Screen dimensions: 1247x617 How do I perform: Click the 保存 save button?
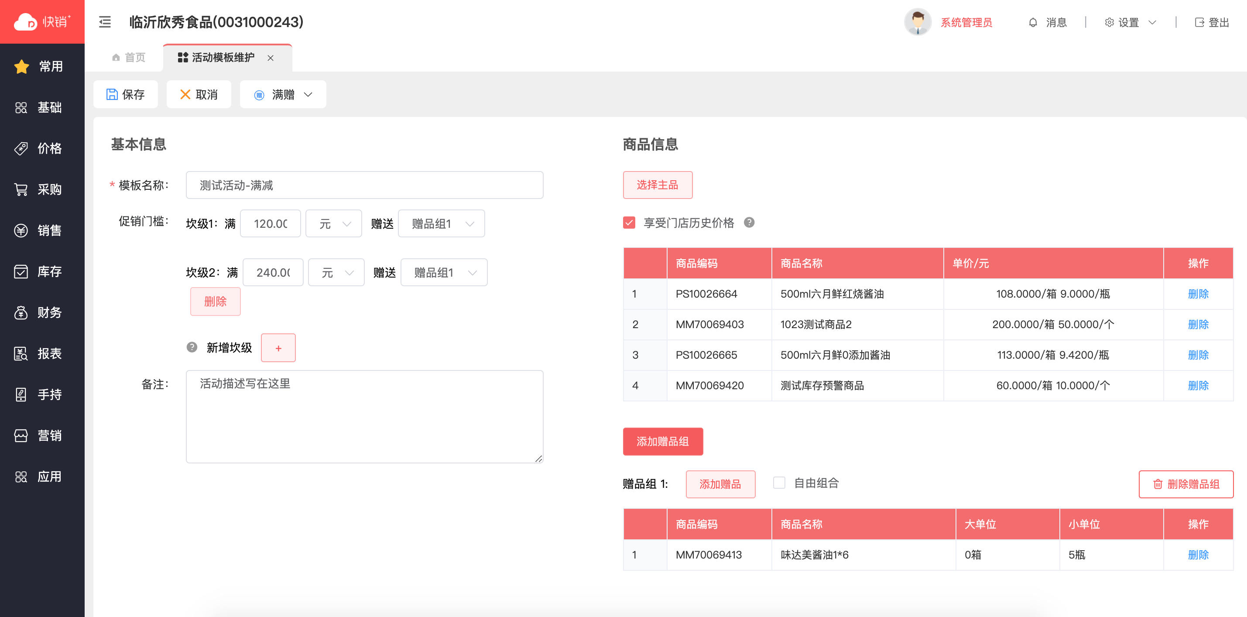(x=125, y=94)
